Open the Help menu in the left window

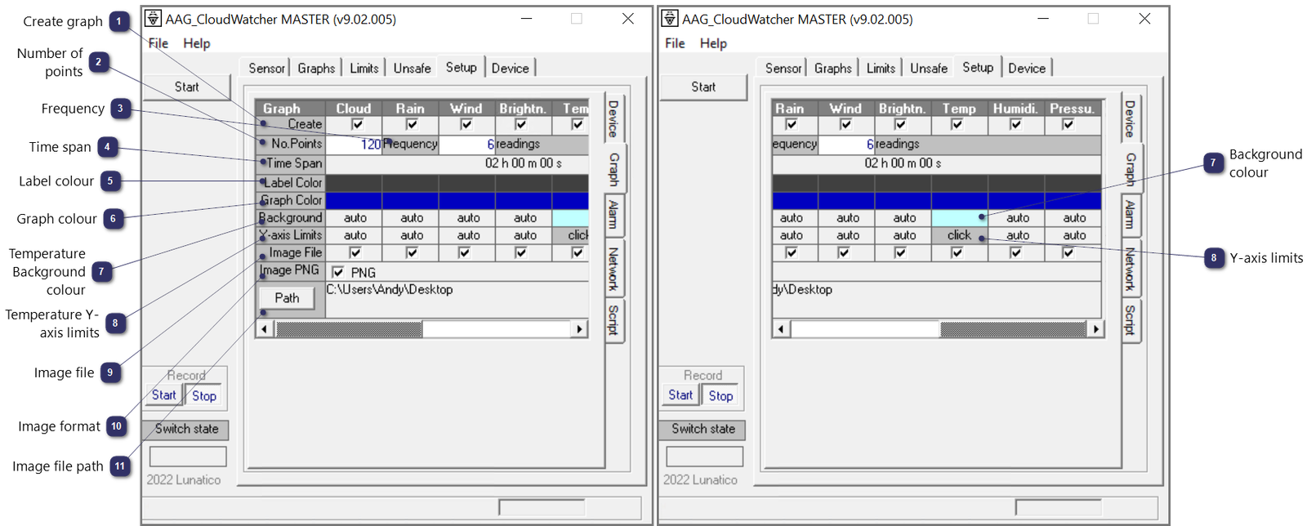click(196, 43)
